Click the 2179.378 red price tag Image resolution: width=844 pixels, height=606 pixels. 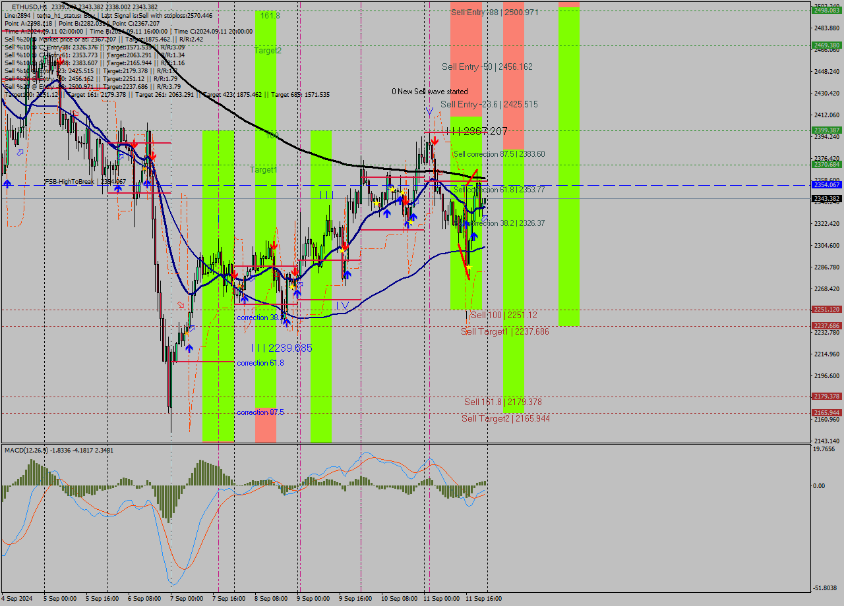[x=826, y=397]
